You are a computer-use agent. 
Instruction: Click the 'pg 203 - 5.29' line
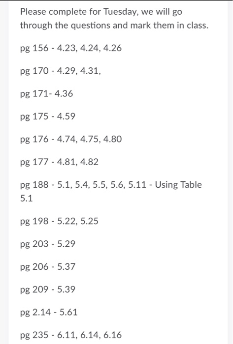[x=48, y=244]
